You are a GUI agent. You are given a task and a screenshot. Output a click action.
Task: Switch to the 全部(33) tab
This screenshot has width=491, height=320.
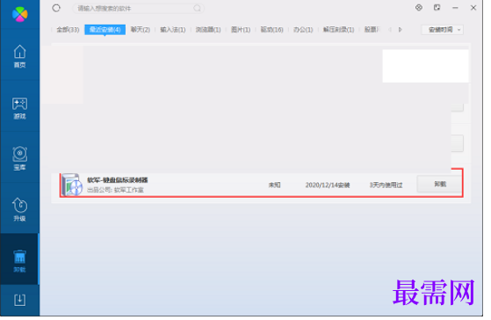click(x=68, y=30)
